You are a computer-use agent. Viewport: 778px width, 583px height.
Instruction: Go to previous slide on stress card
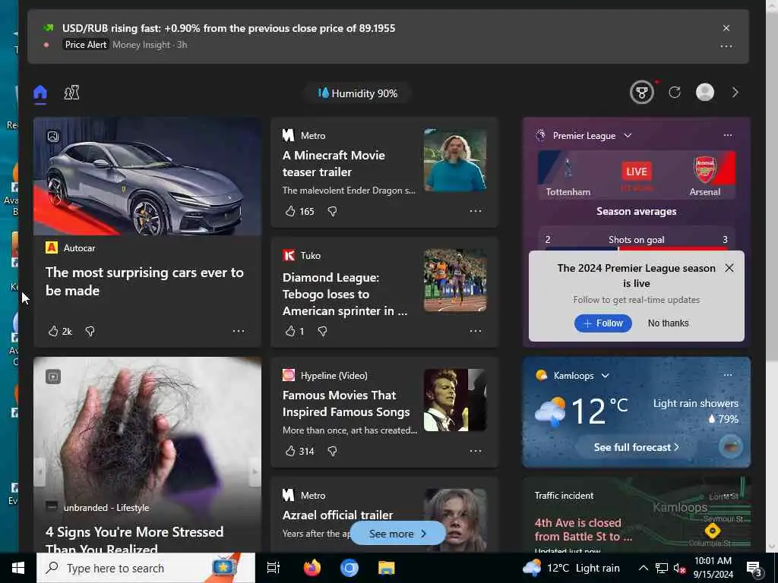point(40,471)
